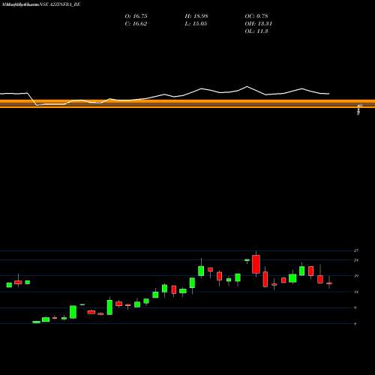Image resolution: width=375 pixels, height=375 pixels.
Task: Click the orange horizontal indicator band
Action: (187, 103)
